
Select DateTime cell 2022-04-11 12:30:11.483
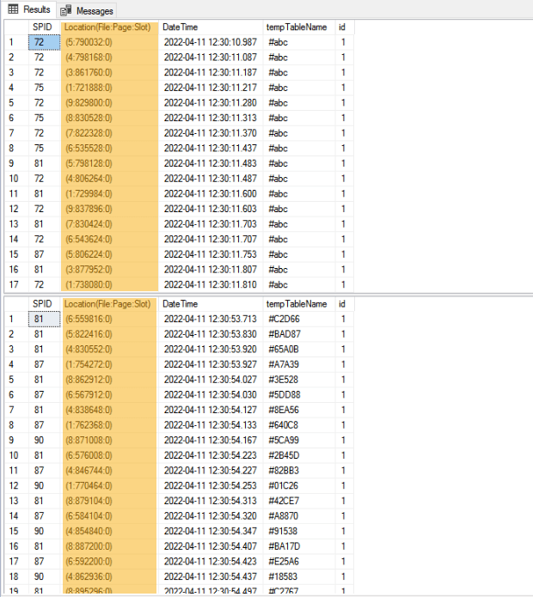click(211, 163)
